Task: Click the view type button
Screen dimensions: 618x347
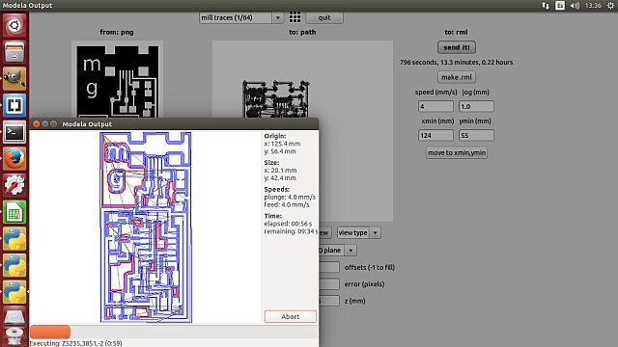Action: tap(352, 233)
